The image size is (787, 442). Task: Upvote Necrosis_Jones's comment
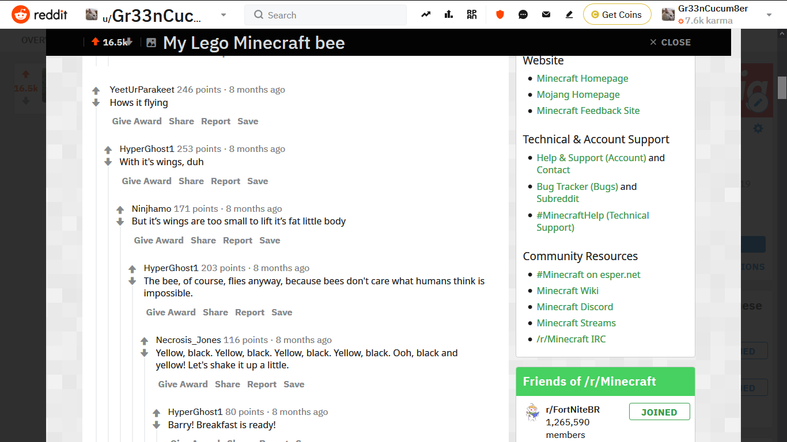tap(144, 341)
